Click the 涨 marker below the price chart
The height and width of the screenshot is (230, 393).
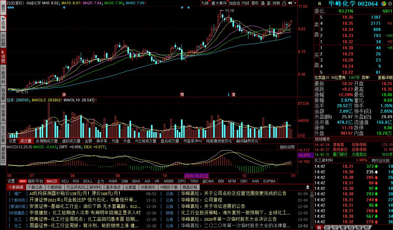point(64,95)
